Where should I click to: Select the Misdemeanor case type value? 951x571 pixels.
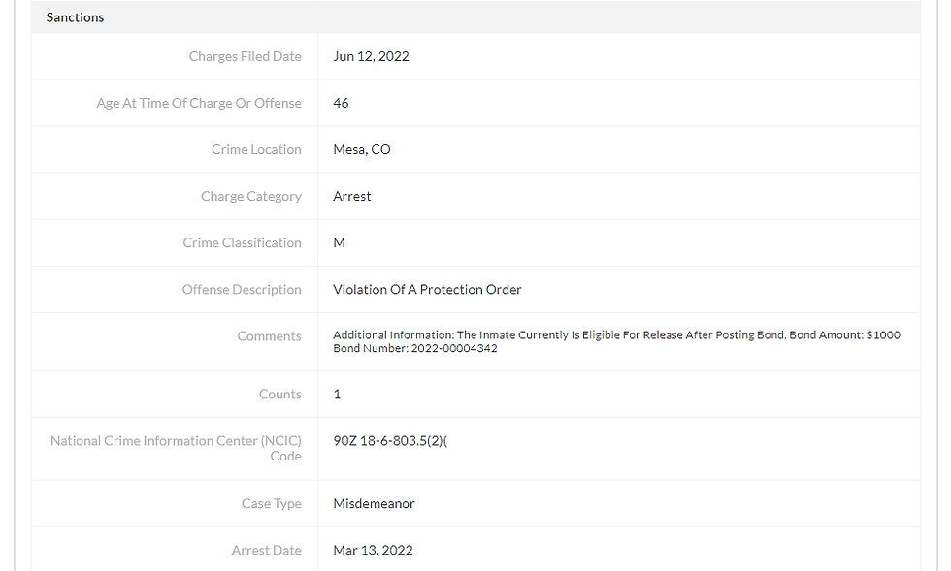pos(374,503)
